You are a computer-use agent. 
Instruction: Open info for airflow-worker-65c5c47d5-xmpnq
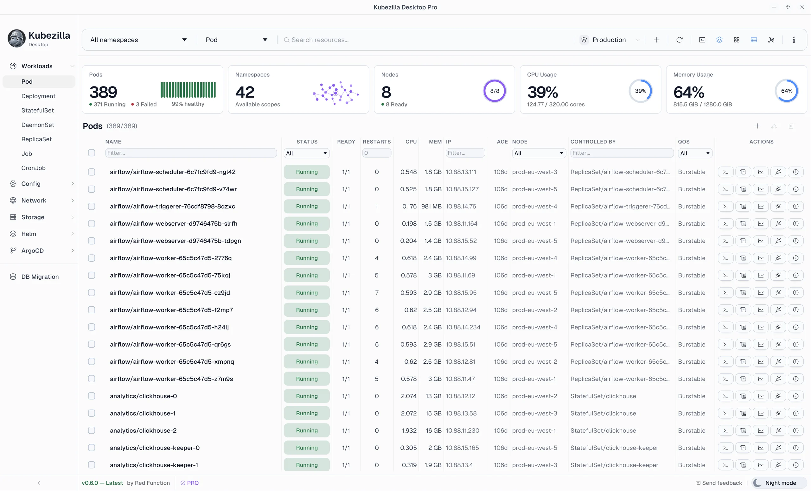pyautogui.click(x=795, y=362)
